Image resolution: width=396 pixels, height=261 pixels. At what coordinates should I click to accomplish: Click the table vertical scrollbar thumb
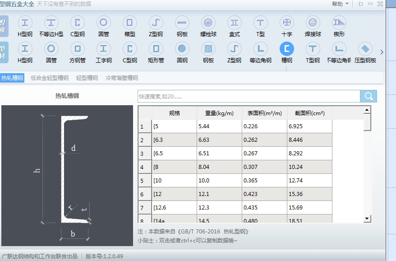click(367, 122)
